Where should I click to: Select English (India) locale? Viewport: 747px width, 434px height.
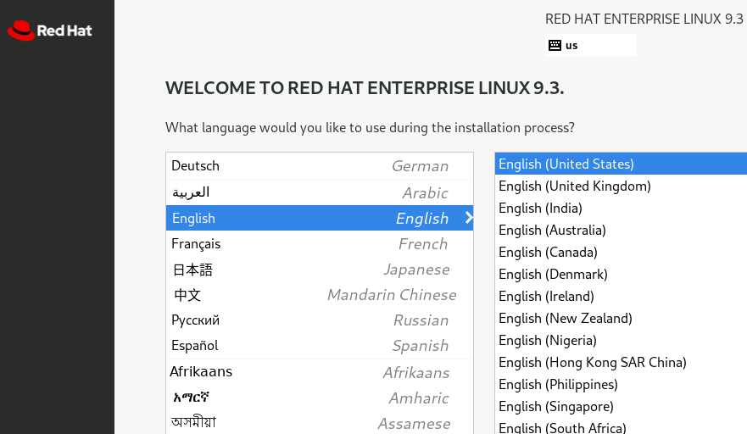pyautogui.click(x=619, y=208)
